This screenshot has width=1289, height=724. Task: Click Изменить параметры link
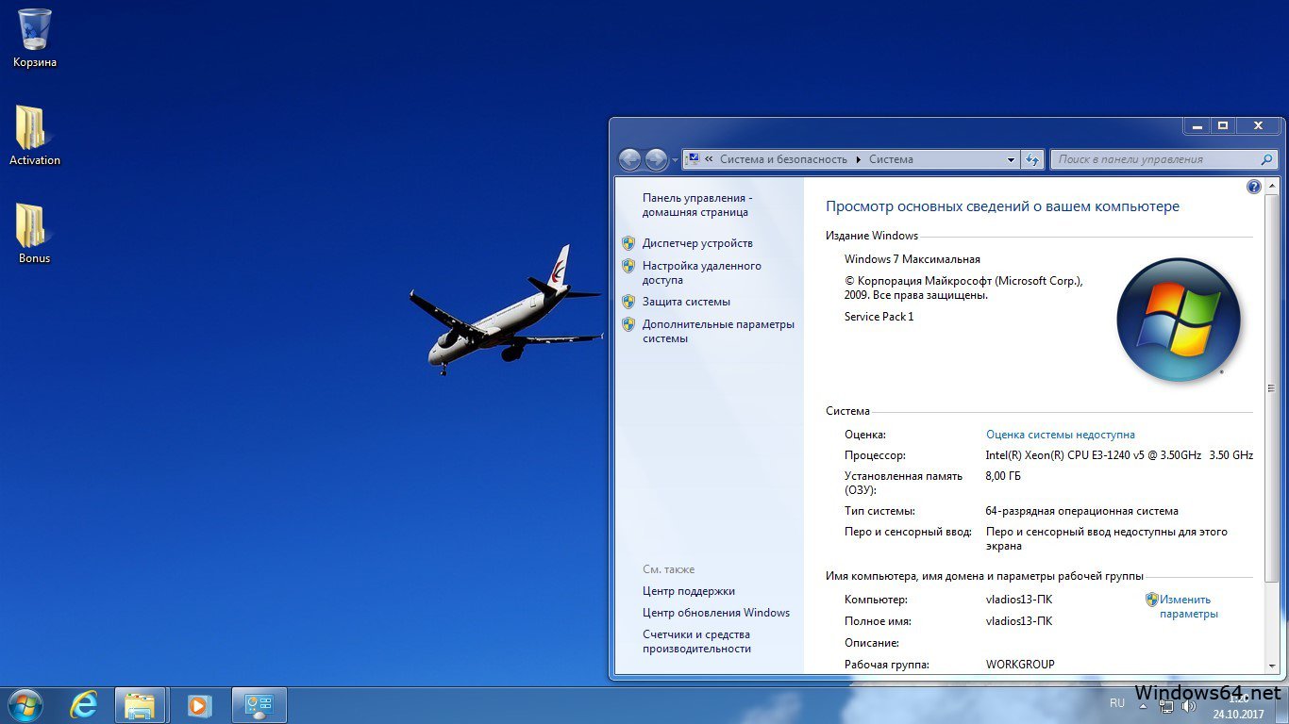click(x=1189, y=606)
